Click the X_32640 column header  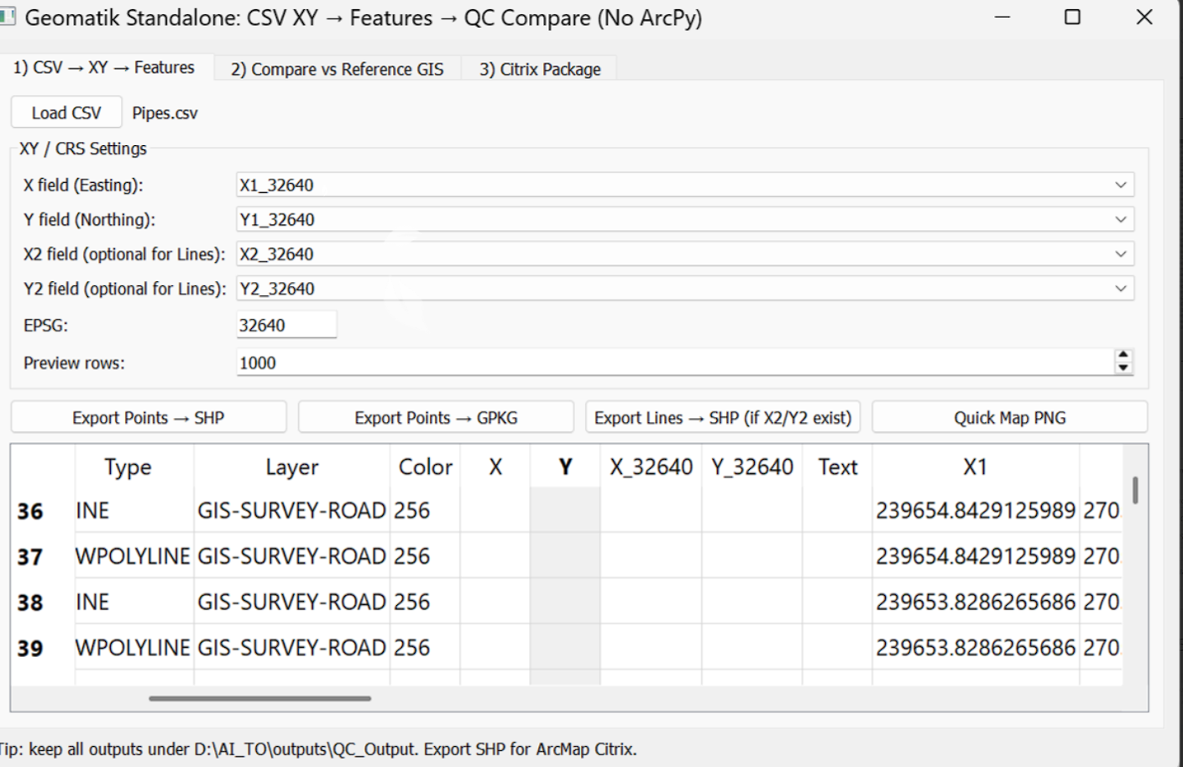pos(652,467)
